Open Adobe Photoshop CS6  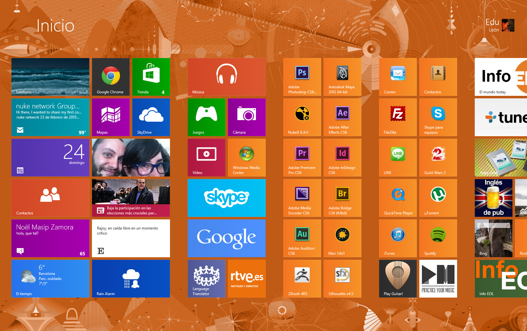click(302, 77)
